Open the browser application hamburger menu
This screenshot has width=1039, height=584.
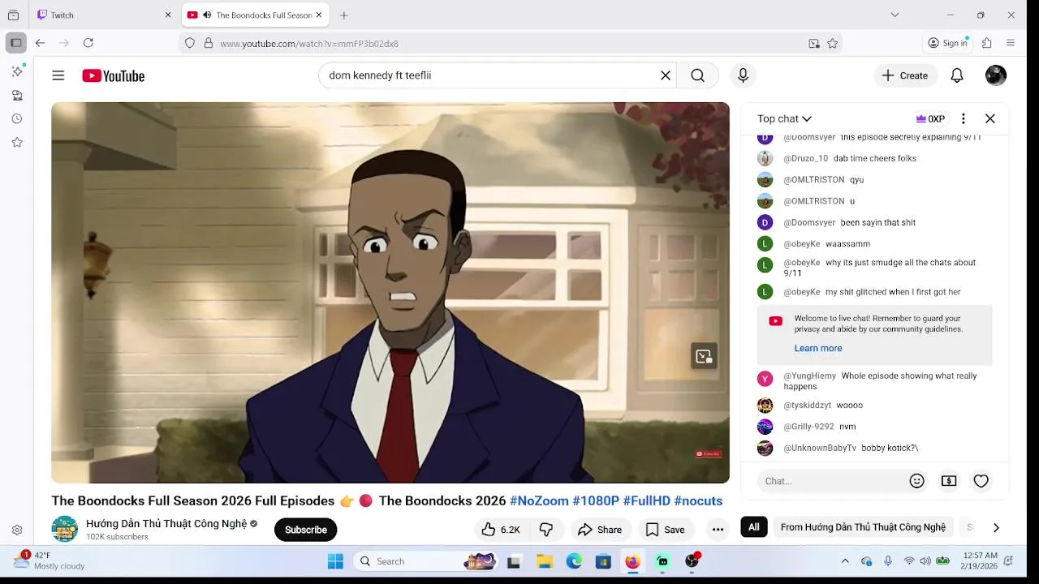[x=1011, y=43]
